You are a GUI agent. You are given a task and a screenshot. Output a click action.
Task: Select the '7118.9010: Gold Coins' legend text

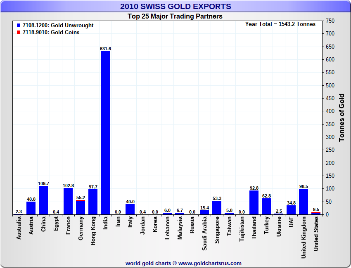[51, 33]
